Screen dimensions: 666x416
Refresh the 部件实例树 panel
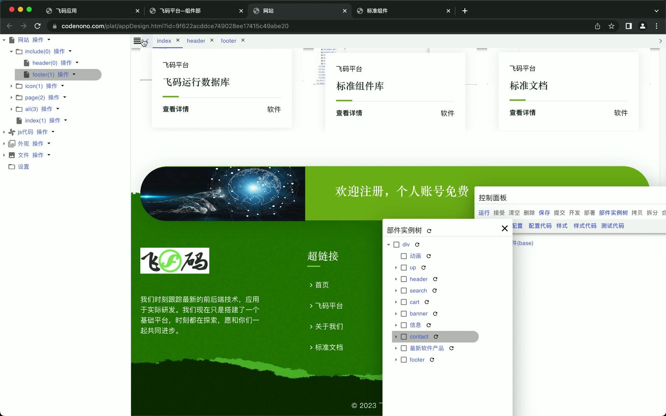429,230
